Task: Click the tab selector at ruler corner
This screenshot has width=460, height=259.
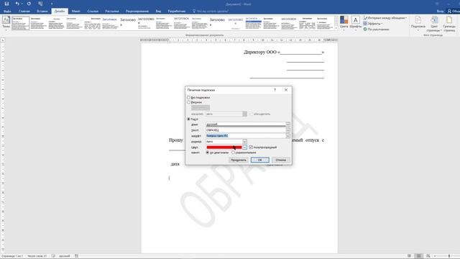Action: click(3, 40)
